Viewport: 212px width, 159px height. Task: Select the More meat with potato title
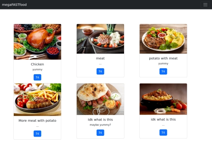(37, 121)
